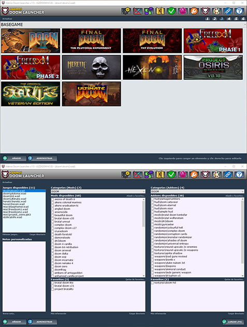Select doom\plutonia.wad in games list
This screenshot has width=247, height=327.
tap(14, 194)
